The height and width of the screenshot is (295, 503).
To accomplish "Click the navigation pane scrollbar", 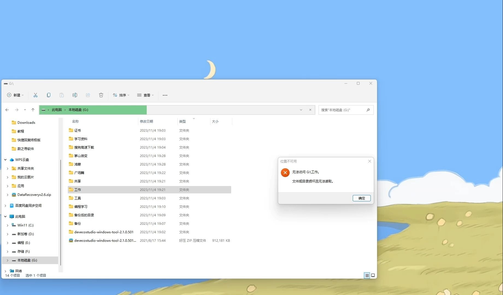I will 61,212.
